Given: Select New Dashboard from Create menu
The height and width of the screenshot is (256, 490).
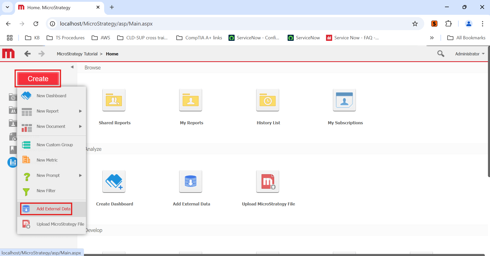Looking at the screenshot, I should (x=51, y=96).
